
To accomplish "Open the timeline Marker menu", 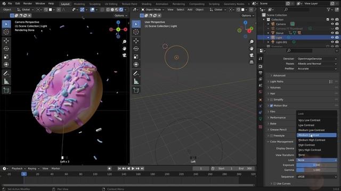I will point(55,169).
